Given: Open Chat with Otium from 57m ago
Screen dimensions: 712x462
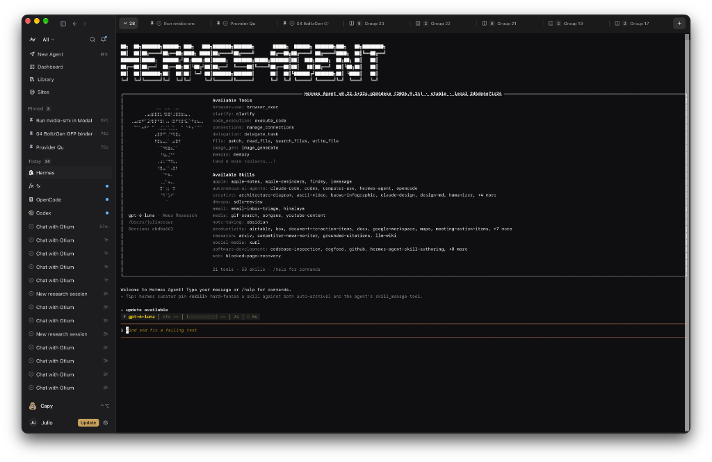Looking at the screenshot, I should [69, 226].
